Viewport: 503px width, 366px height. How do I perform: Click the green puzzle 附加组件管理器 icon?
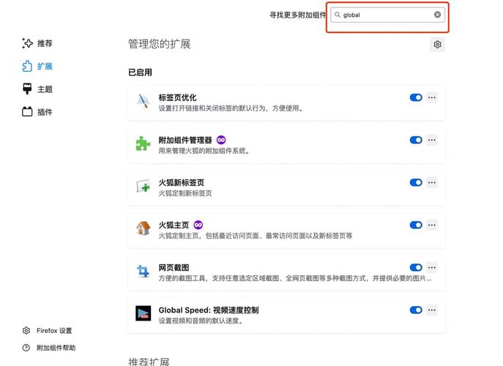click(143, 143)
